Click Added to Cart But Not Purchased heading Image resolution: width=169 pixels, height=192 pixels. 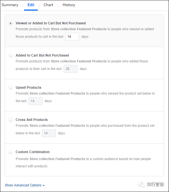(42, 55)
